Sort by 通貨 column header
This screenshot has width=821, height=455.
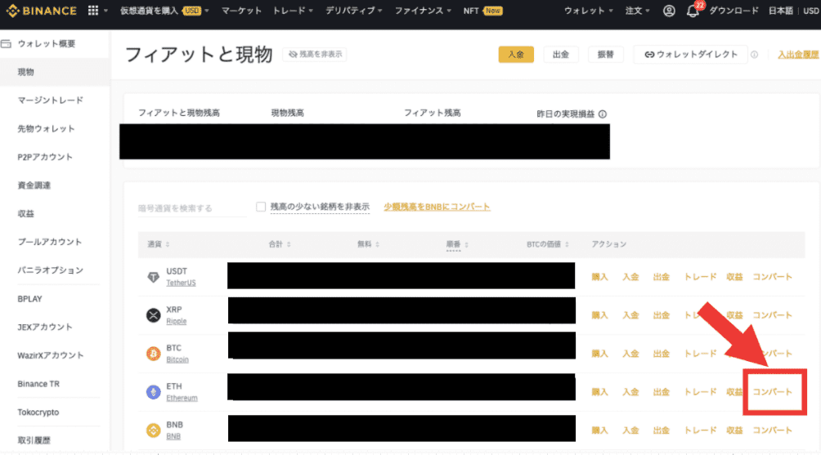click(x=158, y=244)
